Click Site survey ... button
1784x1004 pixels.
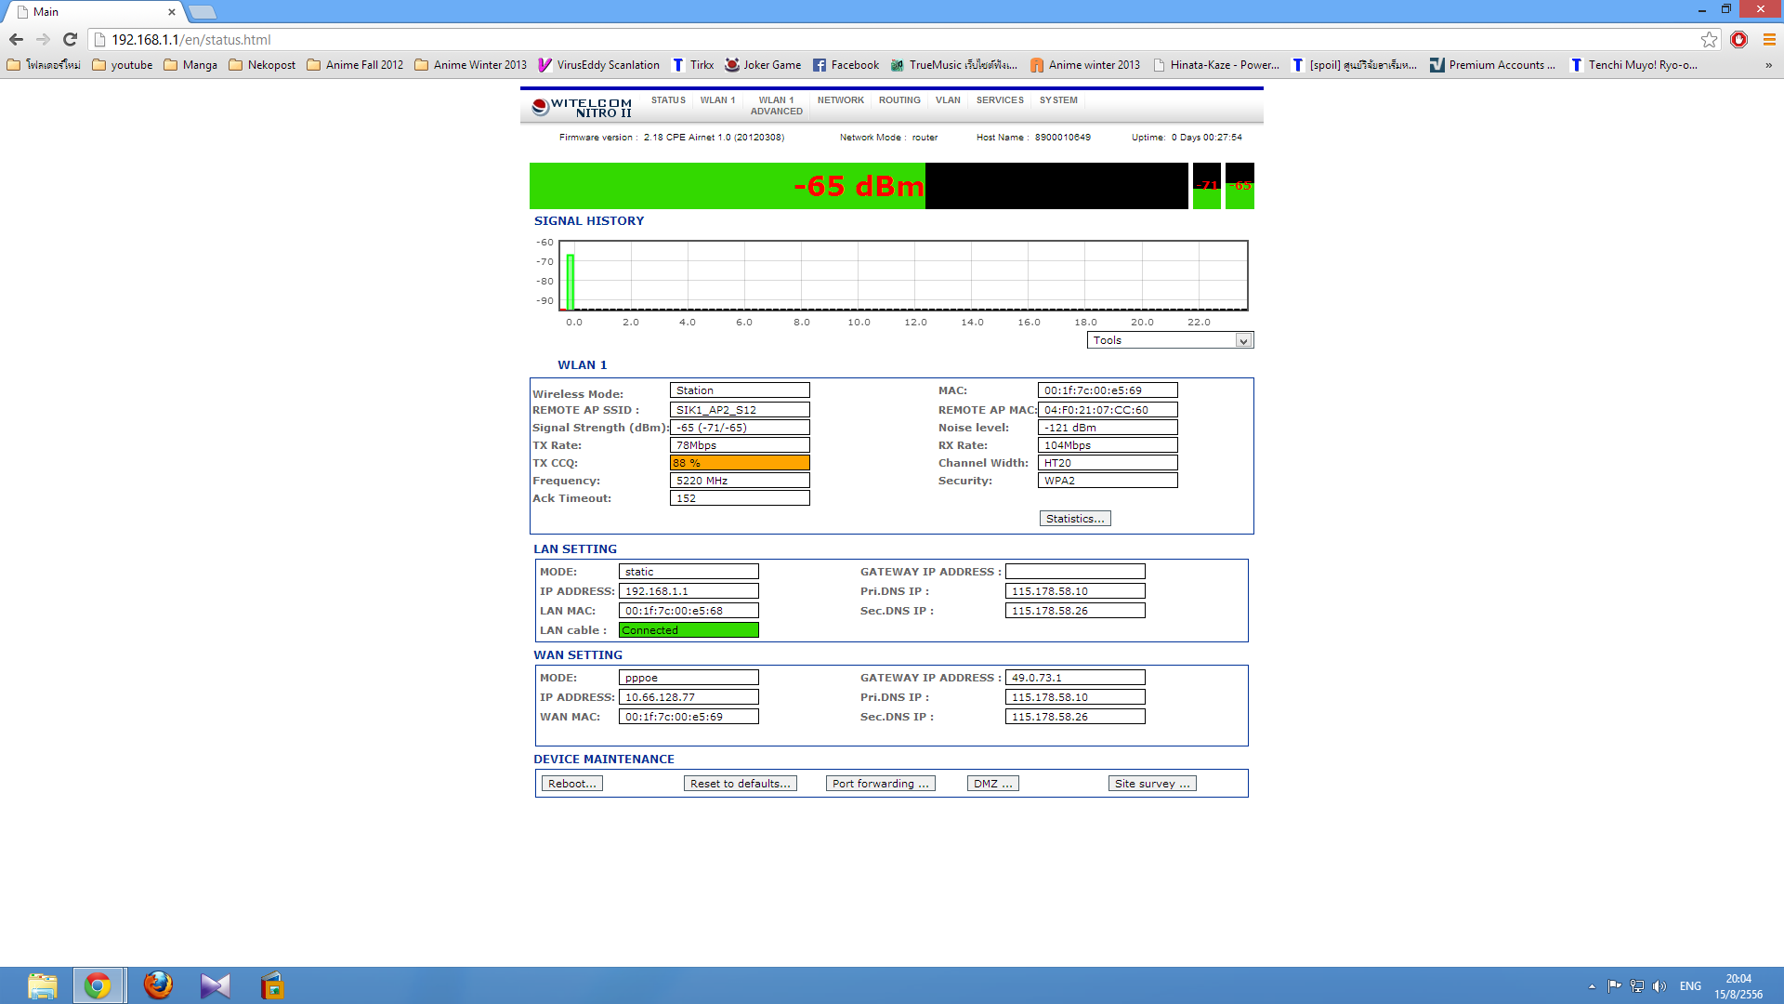coord(1151,784)
